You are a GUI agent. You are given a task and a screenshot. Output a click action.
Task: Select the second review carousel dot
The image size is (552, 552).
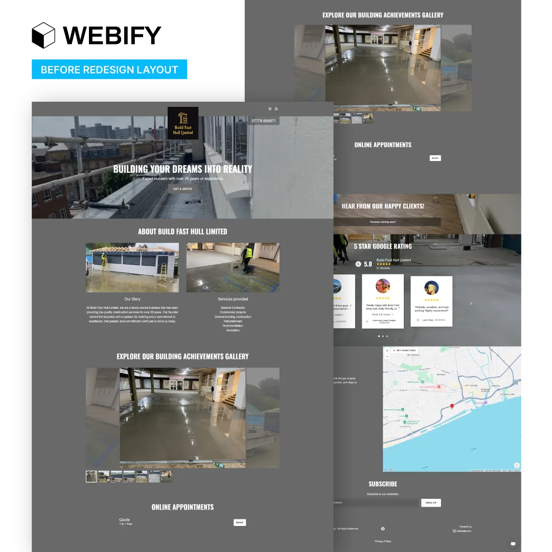[383, 336]
